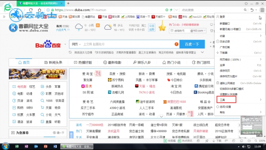This screenshot has width=266, height=150.
Task: Click the 六日天气 link
Action: (63, 30)
